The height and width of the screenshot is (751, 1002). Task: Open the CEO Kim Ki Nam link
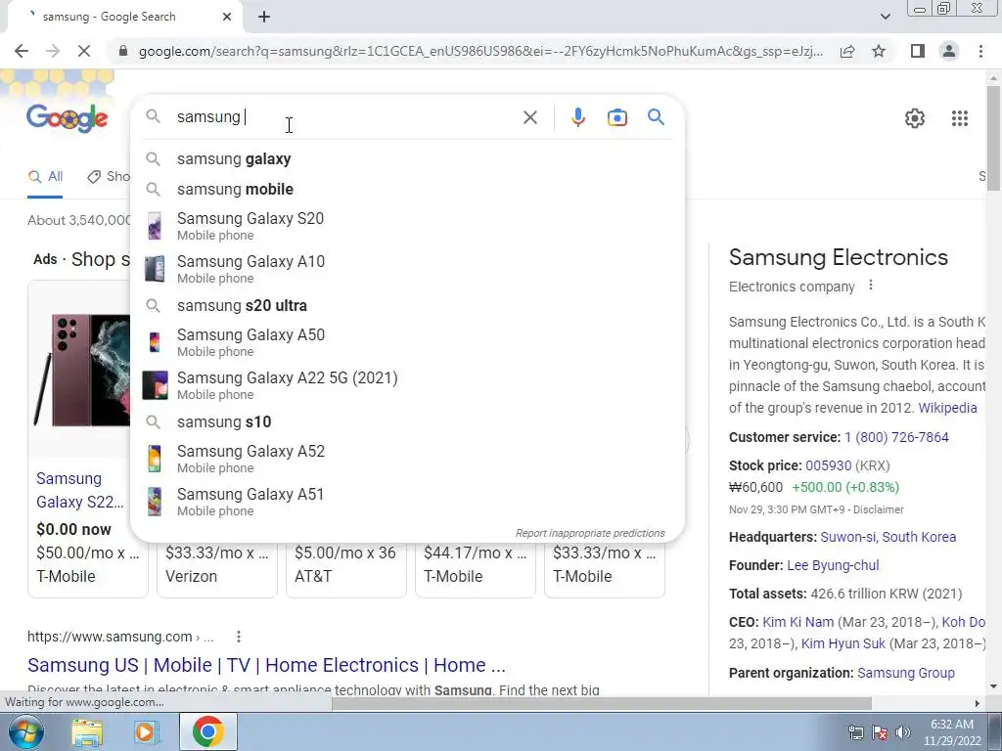(798, 622)
